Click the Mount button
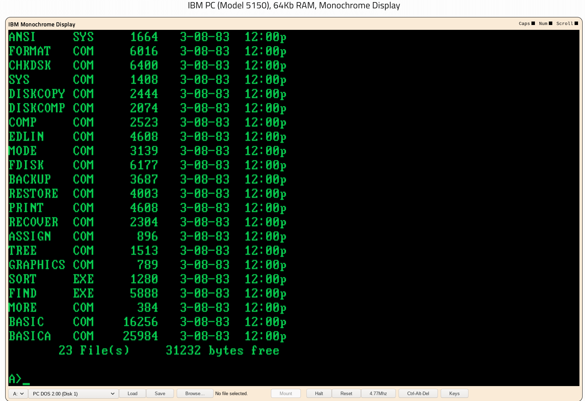Image resolution: width=585 pixels, height=401 pixels. pos(286,393)
